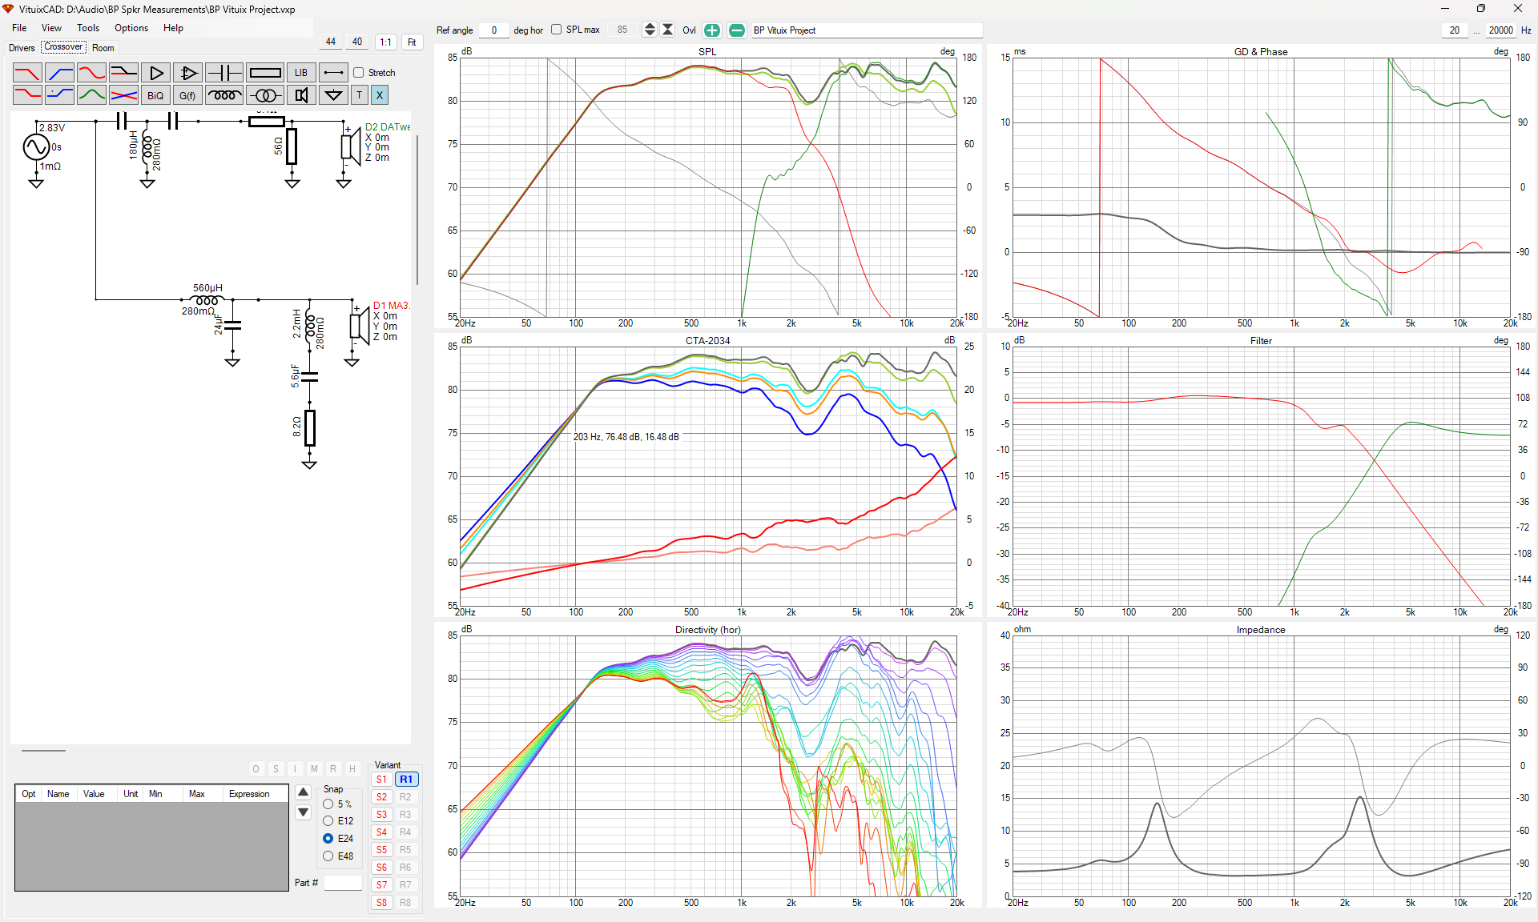Insert a transformer component
Screen dimensions: 1538x922
(x=265, y=95)
